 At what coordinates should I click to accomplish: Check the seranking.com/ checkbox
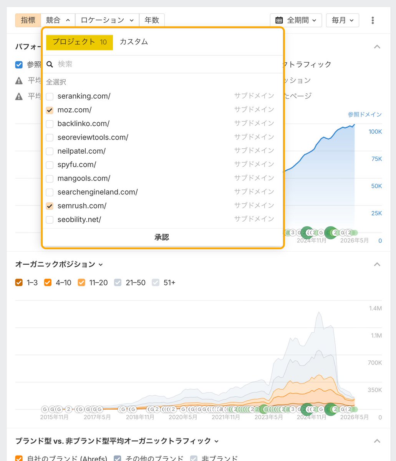(50, 96)
